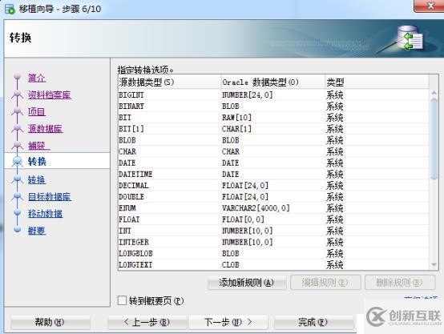Close the migration wizard dialog
The width and height of the screenshot is (444, 334).
(x=430, y=6)
